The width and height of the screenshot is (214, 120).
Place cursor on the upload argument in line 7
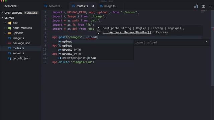click(91, 37)
